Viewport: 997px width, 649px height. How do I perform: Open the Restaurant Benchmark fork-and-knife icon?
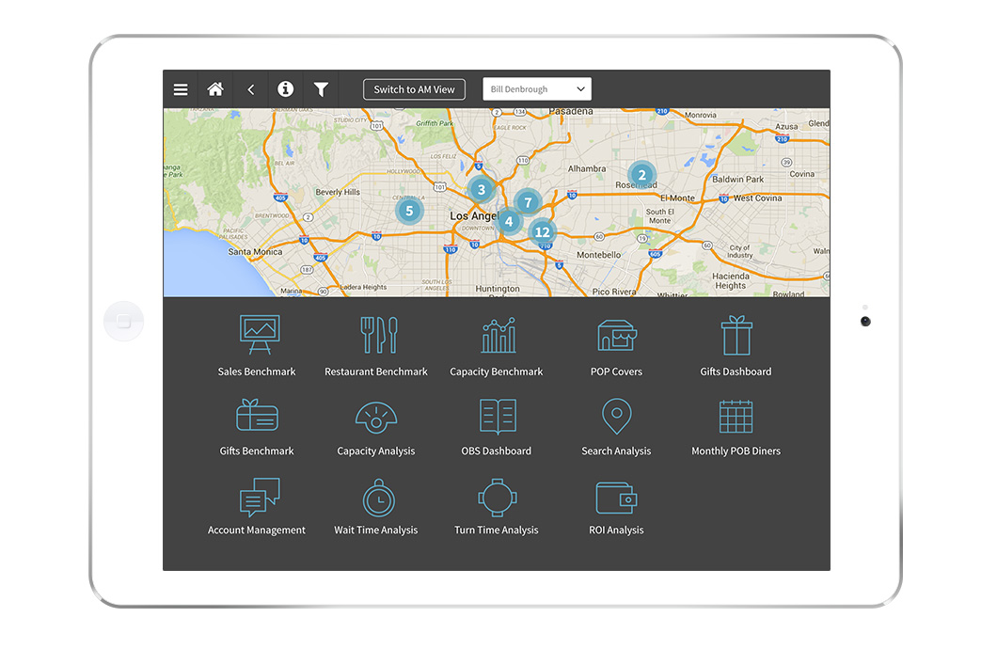[x=379, y=334]
